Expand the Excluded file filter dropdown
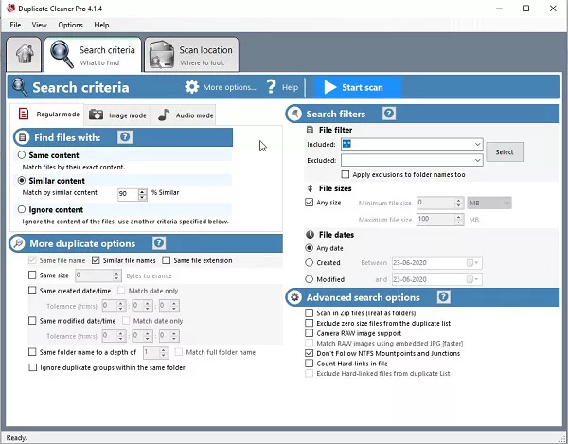Viewport: 568px width, 444px height. 477,160
